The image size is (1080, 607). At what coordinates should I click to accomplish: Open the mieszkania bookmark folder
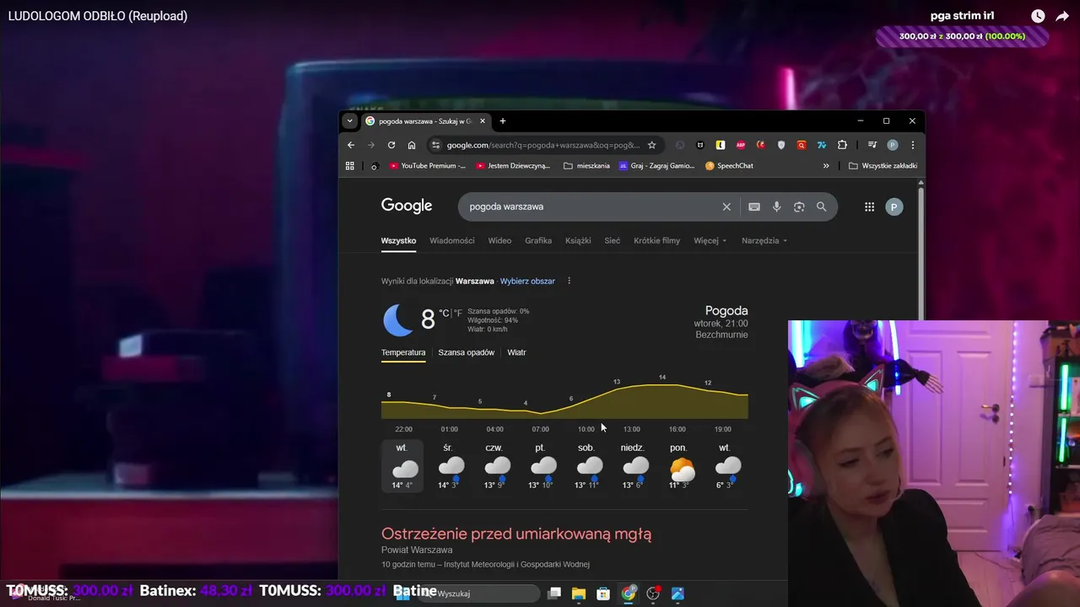pos(586,166)
